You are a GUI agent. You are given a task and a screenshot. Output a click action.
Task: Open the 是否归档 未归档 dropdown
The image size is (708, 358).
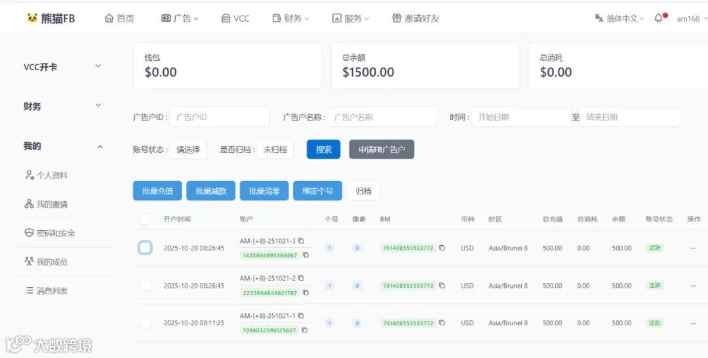(275, 149)
